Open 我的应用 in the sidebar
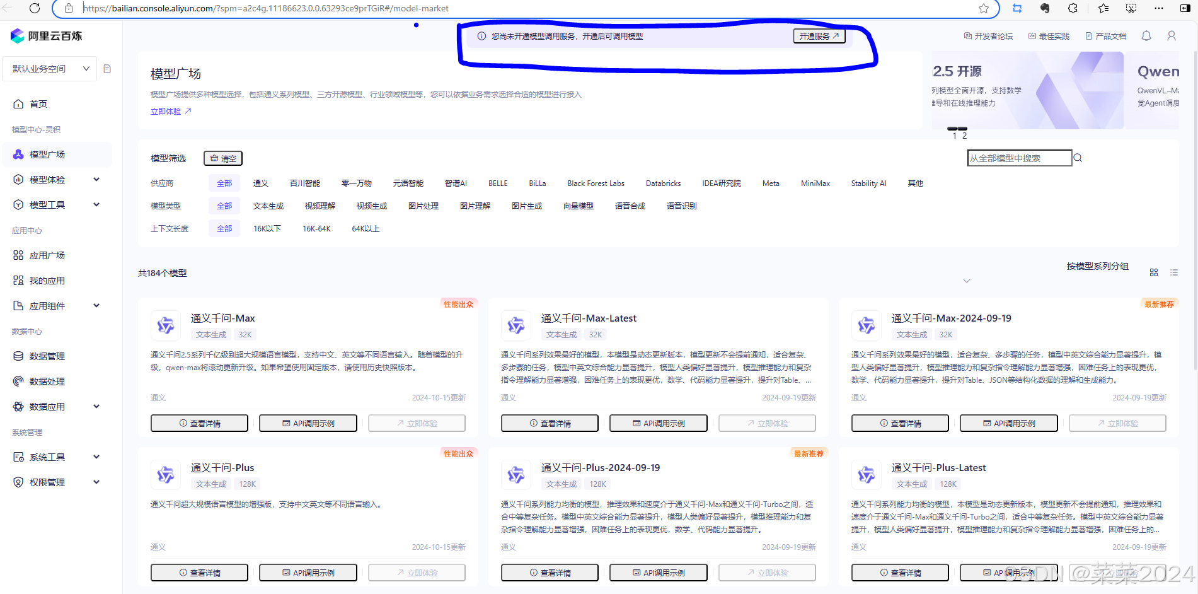1198x594 pixels. tap(57, 281)
